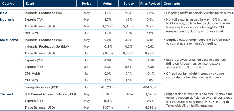The width and height of the screenshot is (234, 111).
Task: Click Indonesia's Exports (YoY) event
Action: pos(34,19)
